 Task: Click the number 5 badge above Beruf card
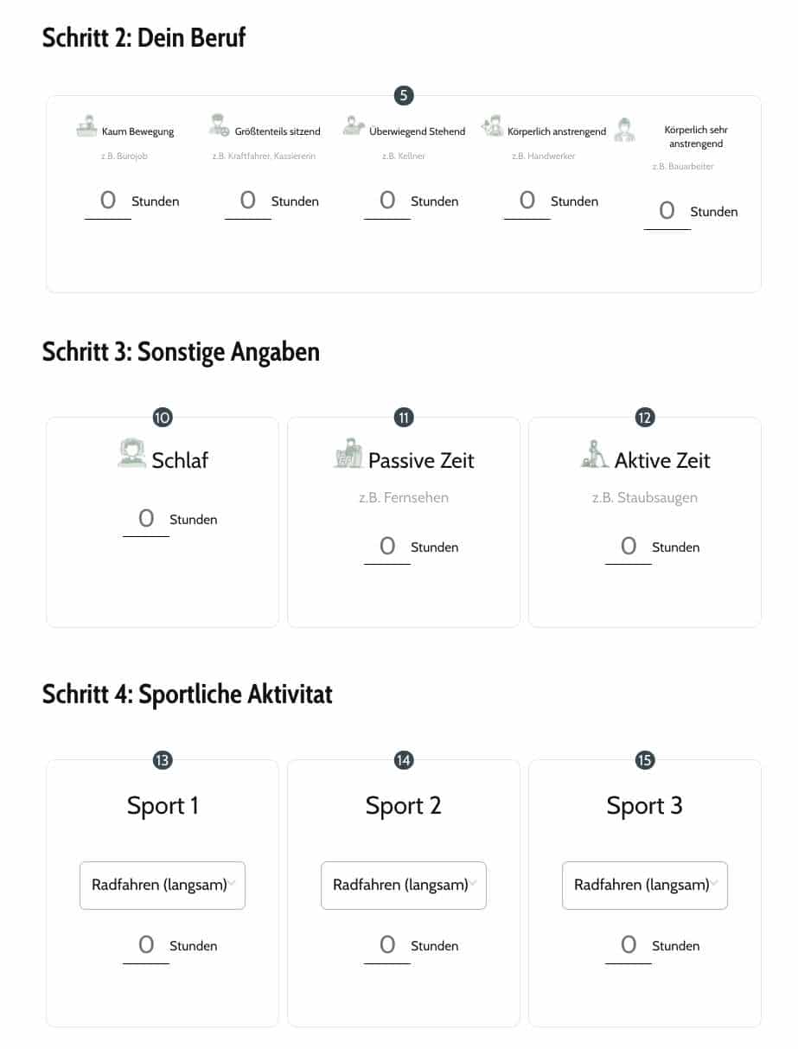pos(404,96)
